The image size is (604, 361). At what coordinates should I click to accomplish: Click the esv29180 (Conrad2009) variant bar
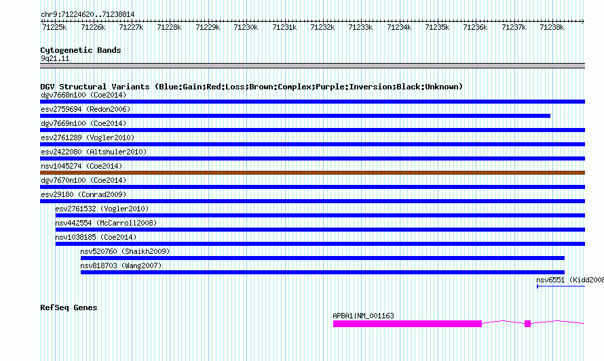pyautogui.click(x=312, y=201)
